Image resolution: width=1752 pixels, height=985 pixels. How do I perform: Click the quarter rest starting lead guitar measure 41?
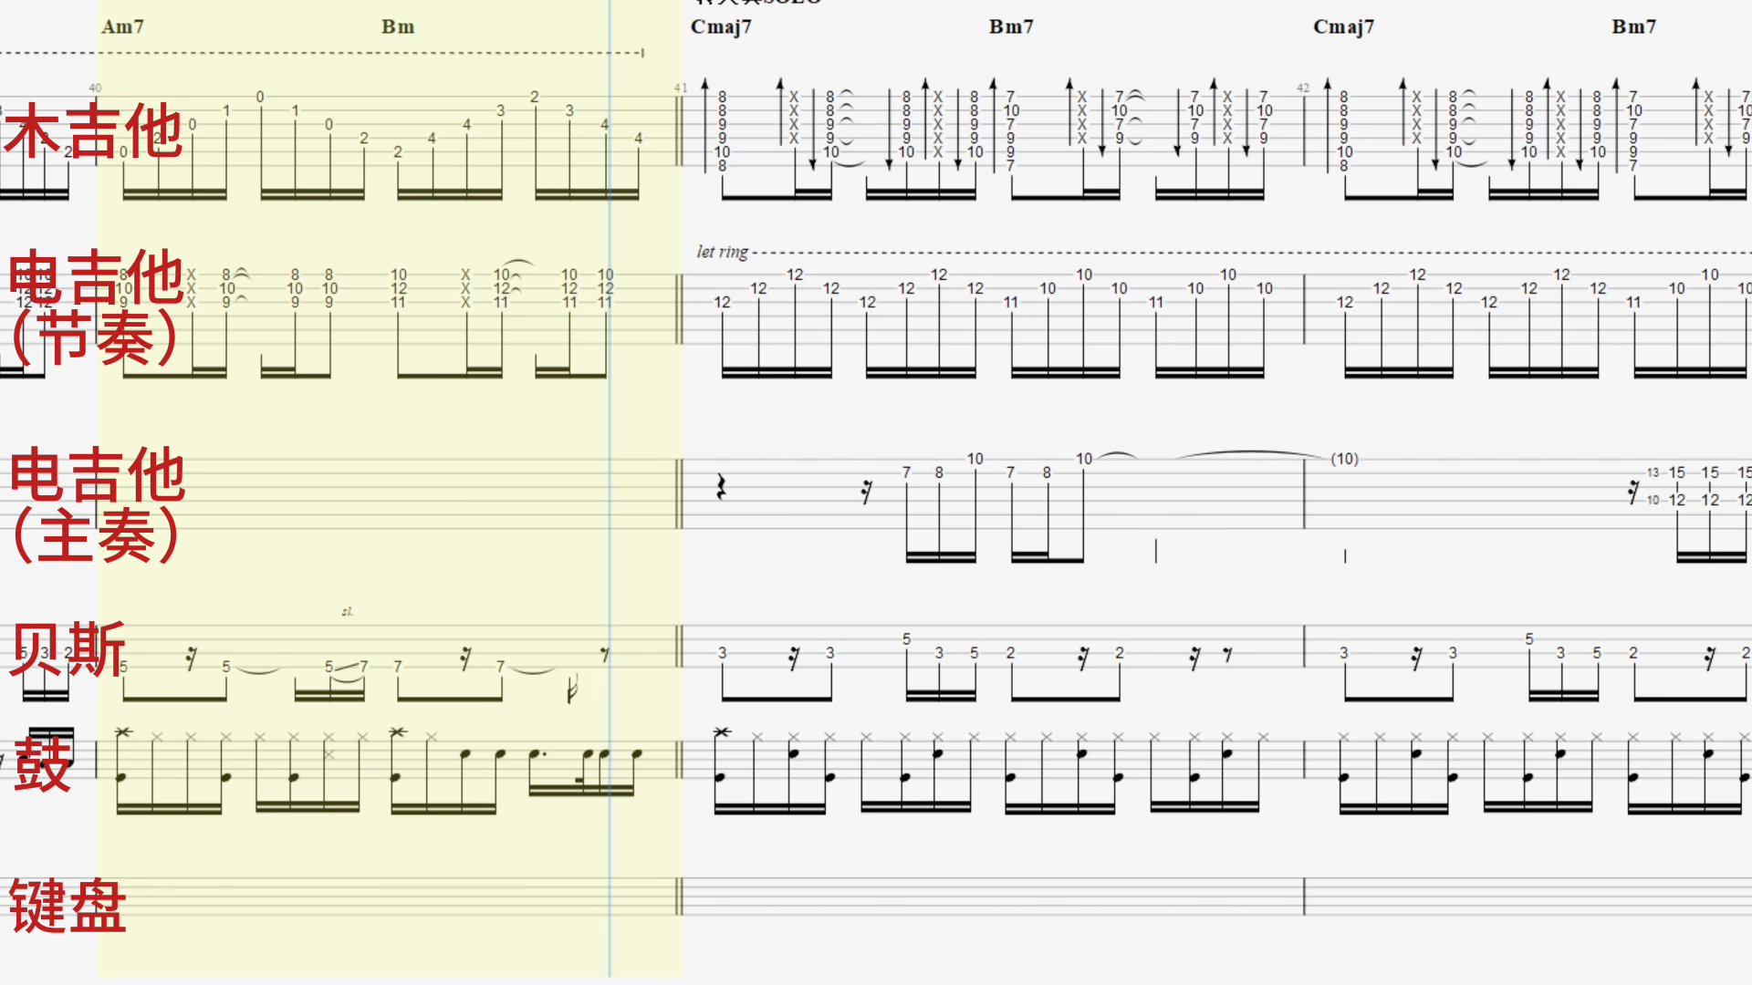tap(721, 486)
